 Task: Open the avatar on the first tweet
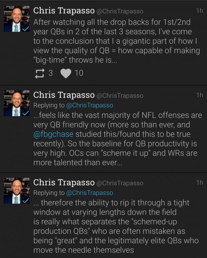point(17,19)
